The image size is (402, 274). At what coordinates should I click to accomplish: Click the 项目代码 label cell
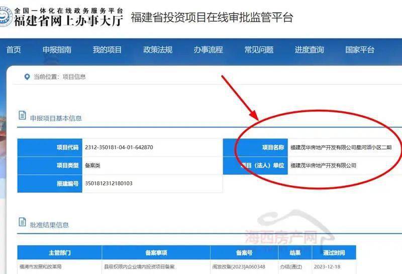[50, 148]
